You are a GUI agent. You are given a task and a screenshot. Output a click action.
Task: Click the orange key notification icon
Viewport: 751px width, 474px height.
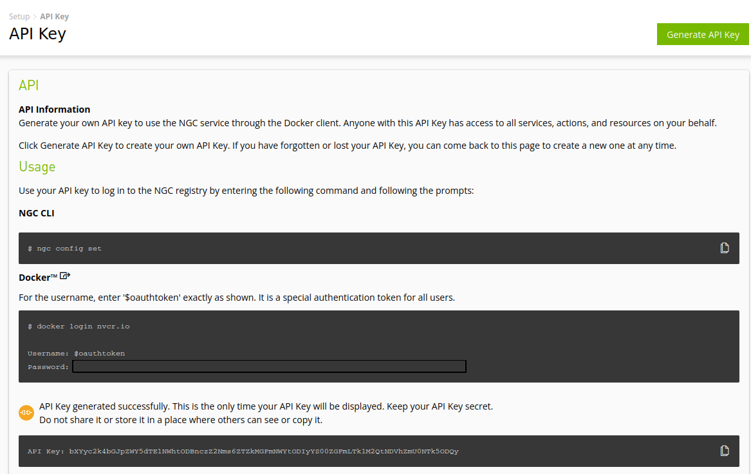[x=26, y=413]
